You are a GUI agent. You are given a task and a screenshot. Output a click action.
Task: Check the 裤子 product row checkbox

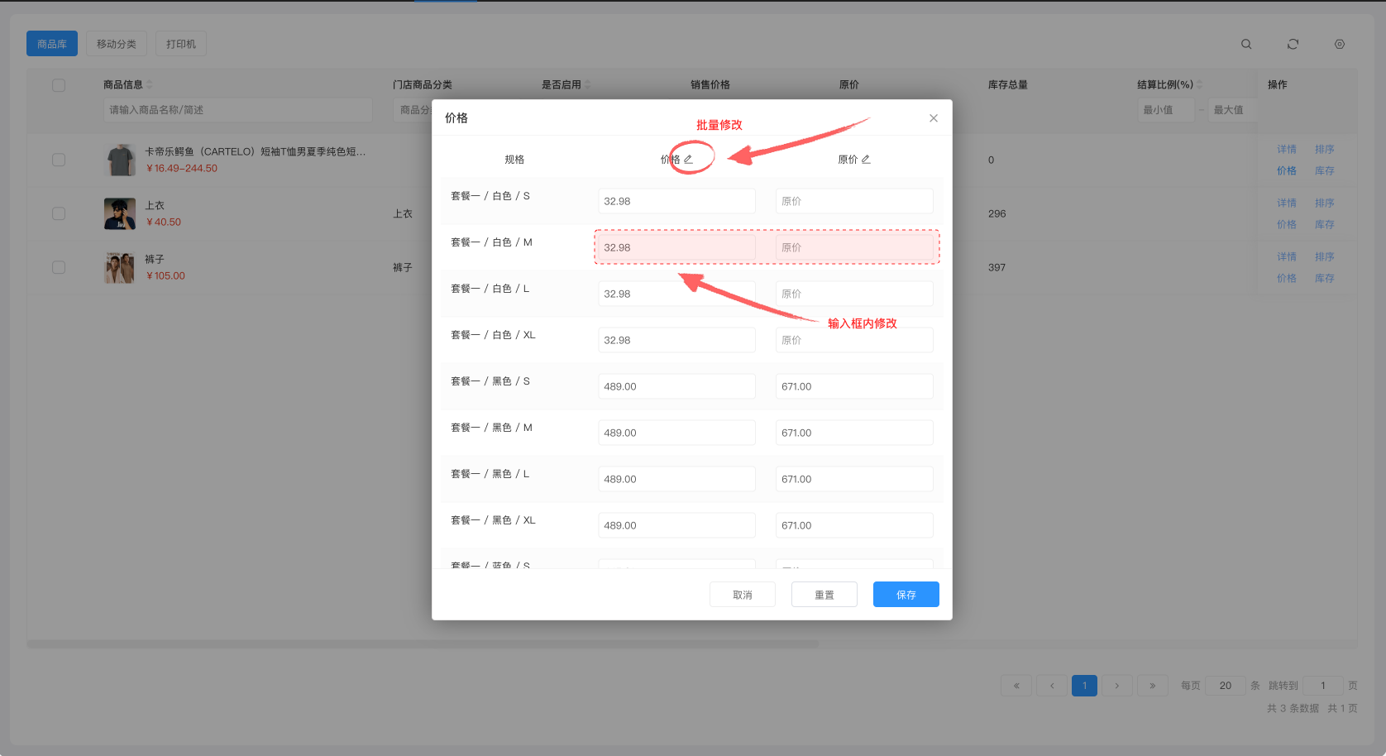point(59,267)
